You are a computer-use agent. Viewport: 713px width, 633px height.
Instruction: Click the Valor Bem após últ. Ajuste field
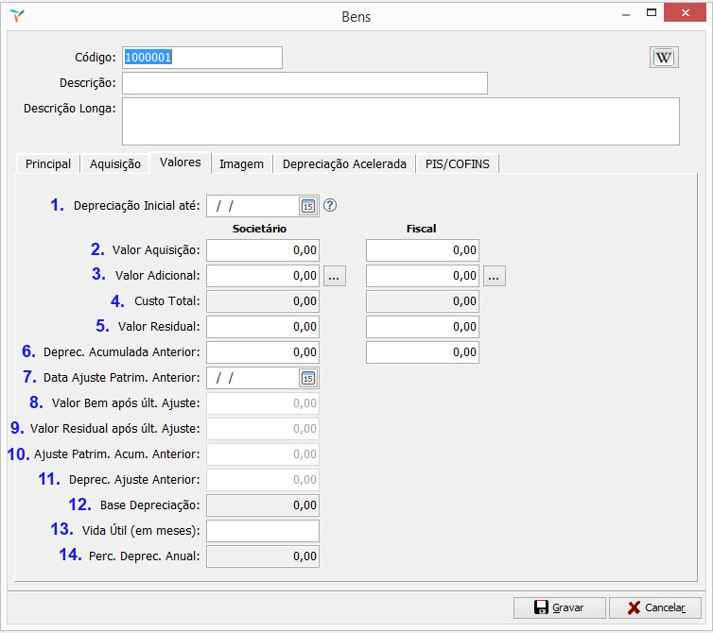click(x=263, y=403)
